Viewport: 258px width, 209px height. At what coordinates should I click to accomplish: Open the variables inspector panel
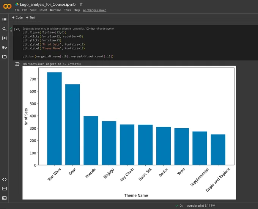tap(4, 38)
